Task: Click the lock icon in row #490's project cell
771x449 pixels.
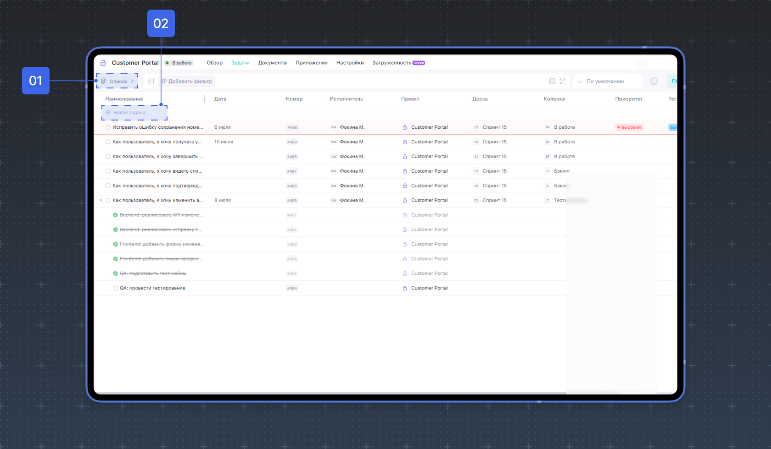Action: (x=405, y=127)
